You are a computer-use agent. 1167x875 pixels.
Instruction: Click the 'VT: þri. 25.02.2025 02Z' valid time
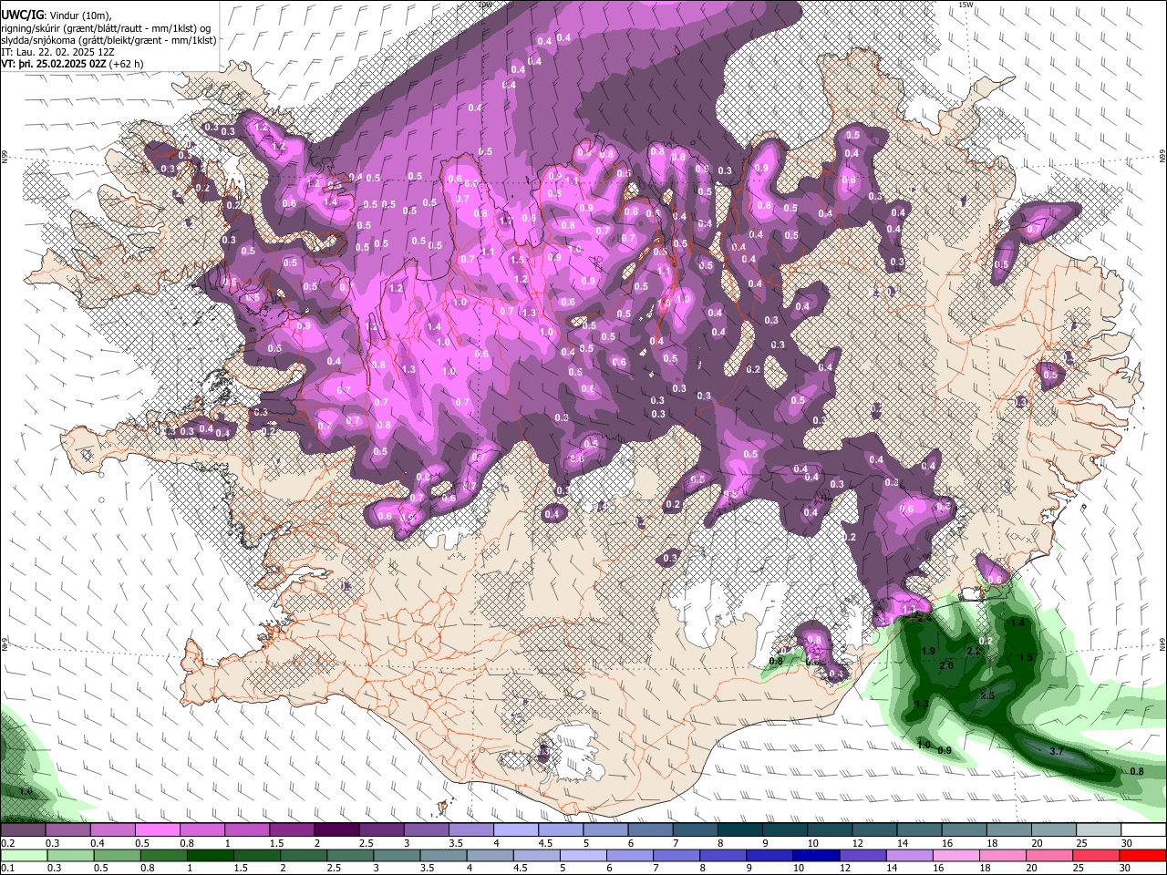coord(55,65)
